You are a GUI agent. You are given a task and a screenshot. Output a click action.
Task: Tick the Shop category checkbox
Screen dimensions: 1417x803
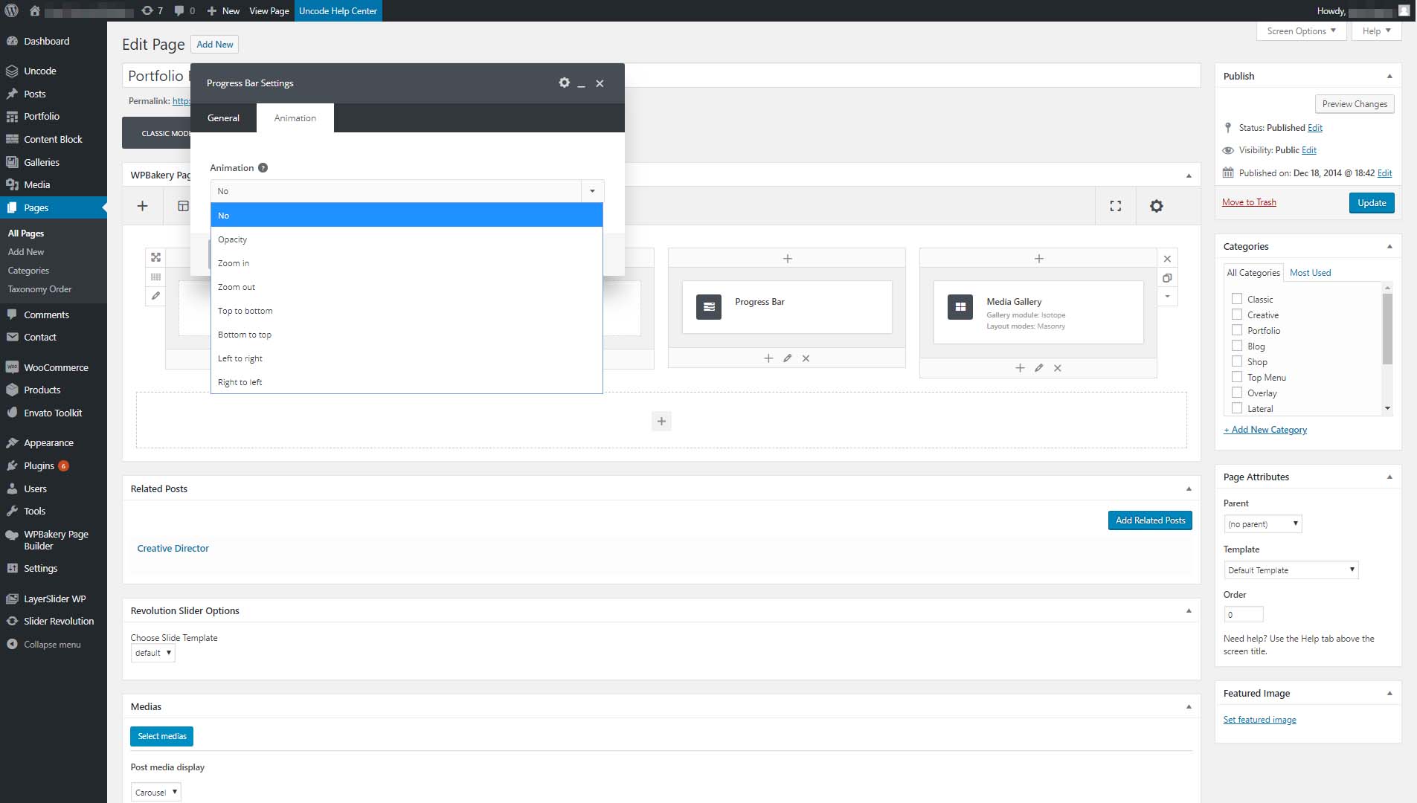pos(1236,361)
